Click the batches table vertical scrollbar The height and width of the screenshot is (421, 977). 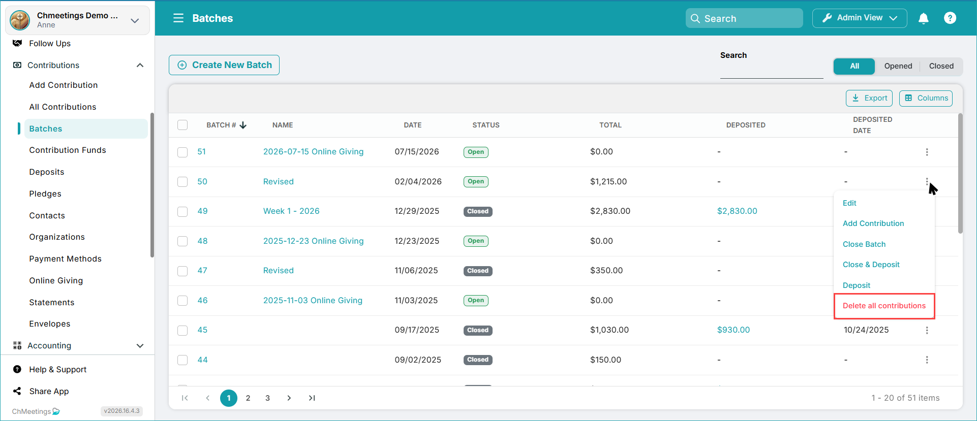tap(960, 173)
